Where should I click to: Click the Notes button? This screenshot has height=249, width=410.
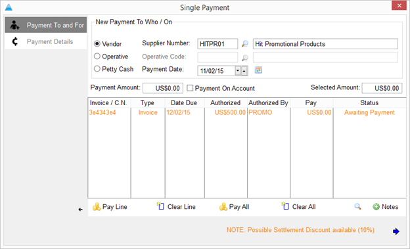(x=386, y=207)
